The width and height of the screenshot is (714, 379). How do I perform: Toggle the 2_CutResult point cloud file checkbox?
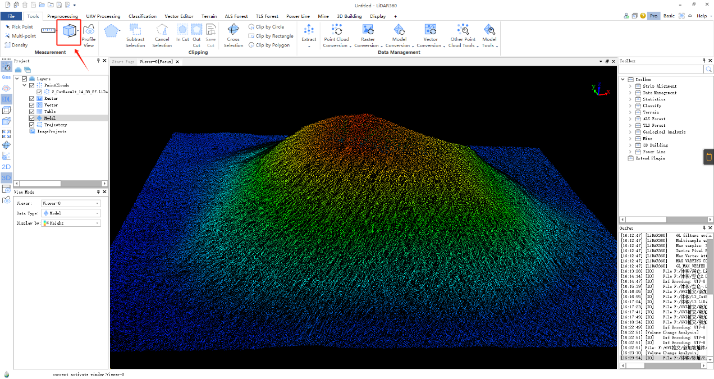click(39, 92)
